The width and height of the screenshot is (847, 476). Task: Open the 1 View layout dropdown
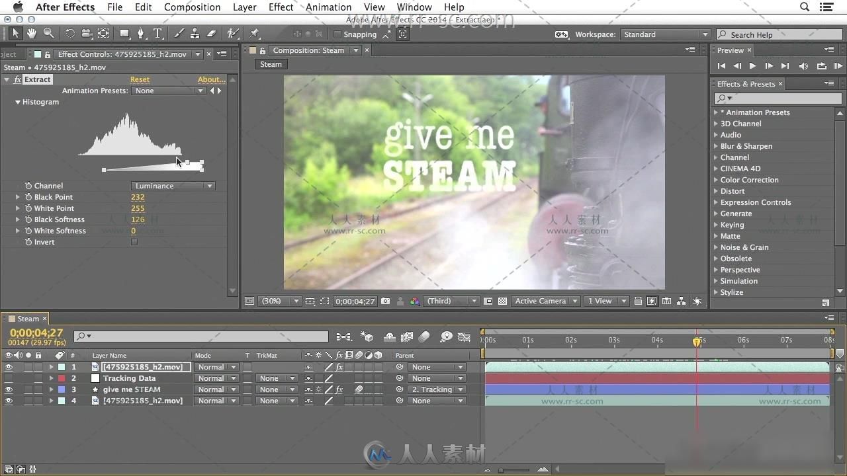(606, 301)
